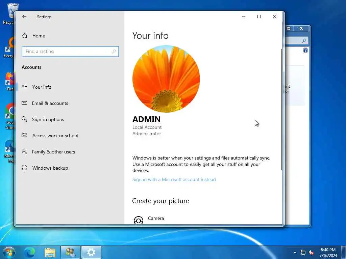Click the Find a setting search box
Viewport: 346px width, 259px height.
[70, 52]
